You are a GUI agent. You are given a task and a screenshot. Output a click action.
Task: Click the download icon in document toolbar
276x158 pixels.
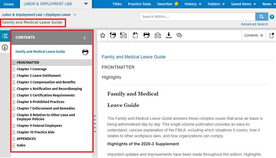[x=169, y=35]
